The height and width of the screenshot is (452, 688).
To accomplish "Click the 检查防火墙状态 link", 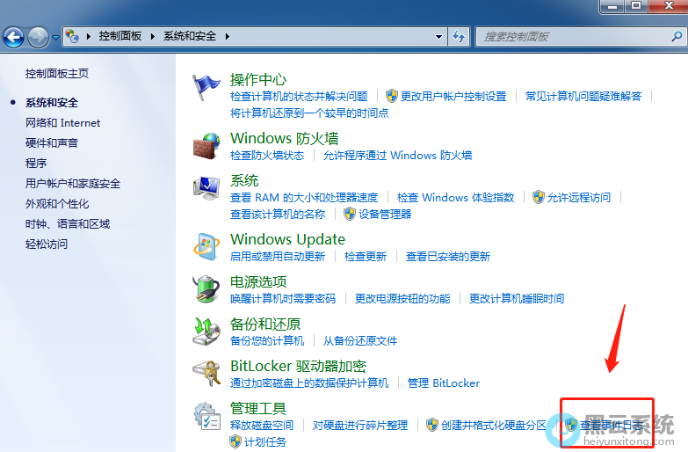I will (266, 156).
